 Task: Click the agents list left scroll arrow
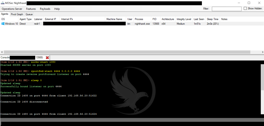click(1, 52)
